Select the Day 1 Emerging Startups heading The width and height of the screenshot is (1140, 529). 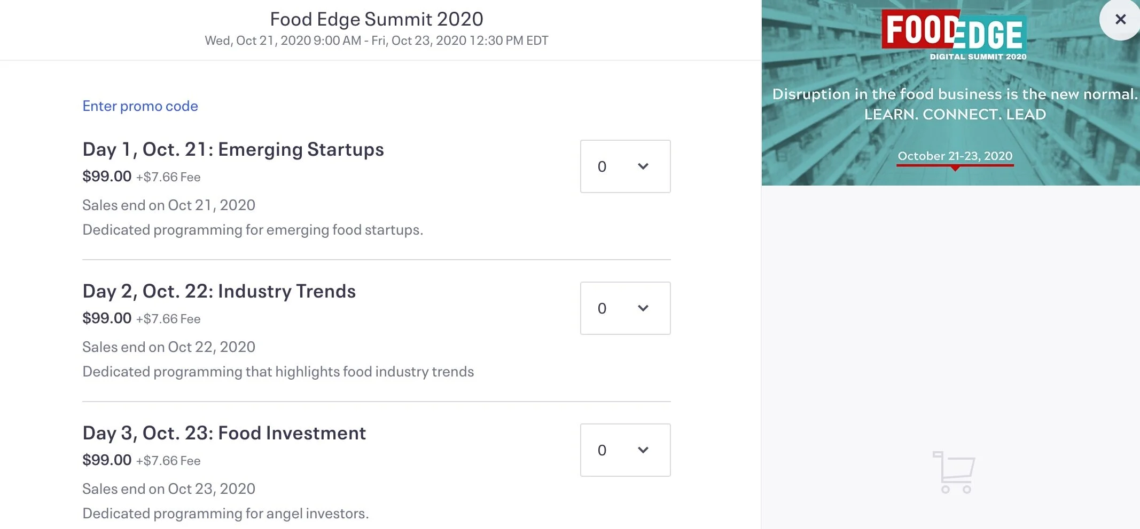click(x=233, y=149)
